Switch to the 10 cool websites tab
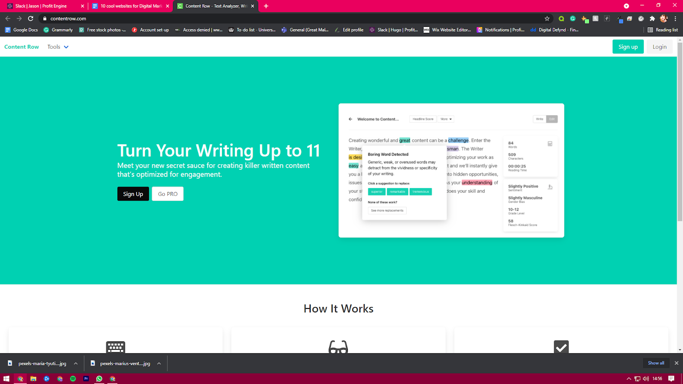Image resolution: width=683 pixels, height=384 pixels. (131, 6)
